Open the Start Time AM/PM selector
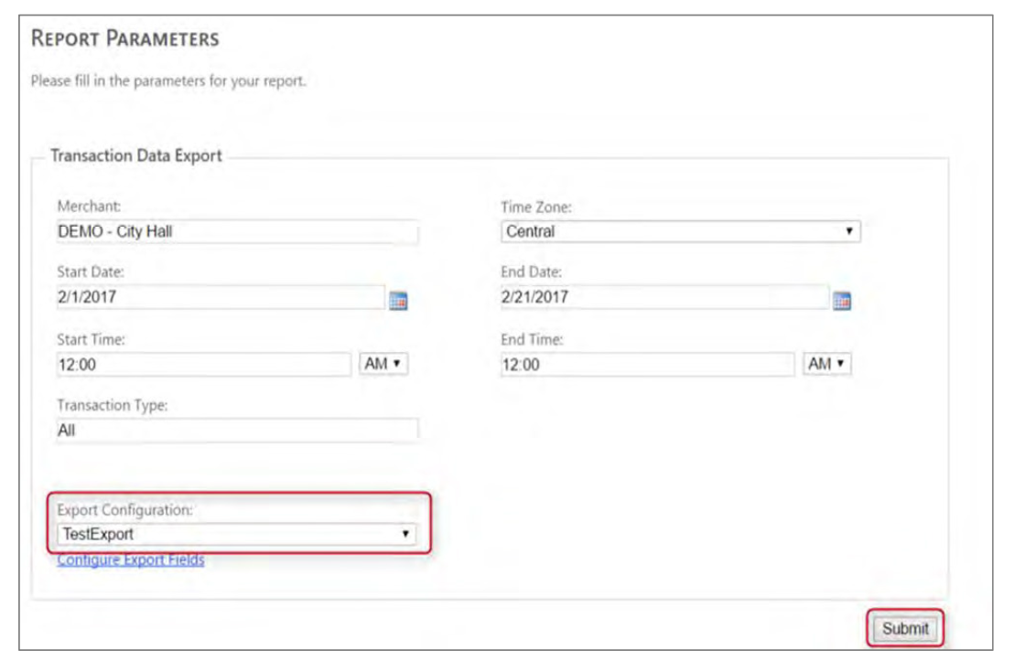Image resolution: width=1014 pixels, height=671 pixels. 384,364
